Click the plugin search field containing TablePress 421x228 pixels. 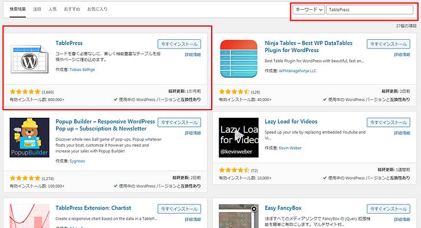pos(370,10)
